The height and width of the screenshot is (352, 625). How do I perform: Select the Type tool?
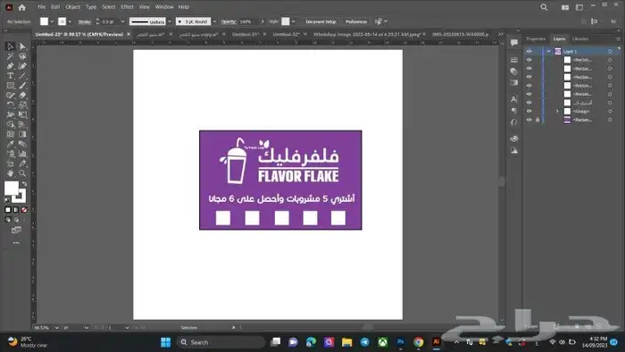11,76
